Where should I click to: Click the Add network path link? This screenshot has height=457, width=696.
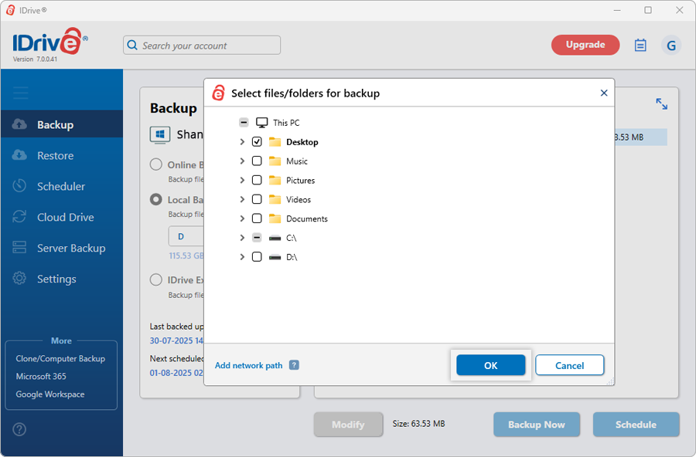[248, 365]
